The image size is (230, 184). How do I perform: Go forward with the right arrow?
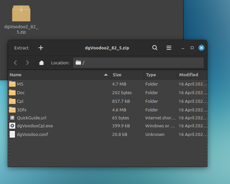pos(27,63)
